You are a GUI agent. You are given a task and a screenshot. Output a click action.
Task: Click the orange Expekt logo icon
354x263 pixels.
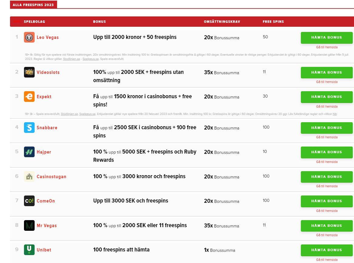[29, 97]
